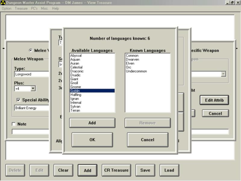The height and width of the screenshot is (181, 241).
Task: Click the radiation app icon in title bar
Action: 3,3
